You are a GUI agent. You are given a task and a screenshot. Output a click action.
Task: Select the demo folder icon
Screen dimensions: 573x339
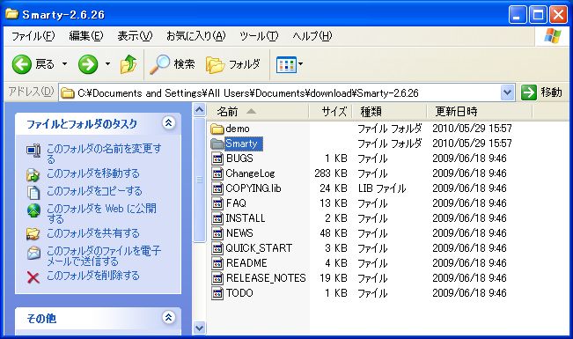pos(217,129)
